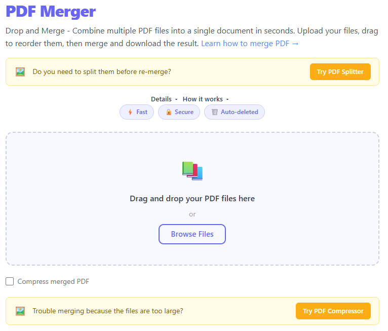The image size is (388, 331).
Task: Open the Learn how to merge PDF link
Action: (250, 44)
